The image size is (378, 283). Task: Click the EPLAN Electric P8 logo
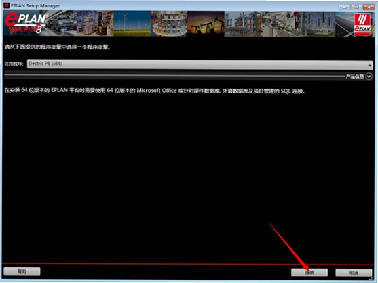(x=25, y=23)
